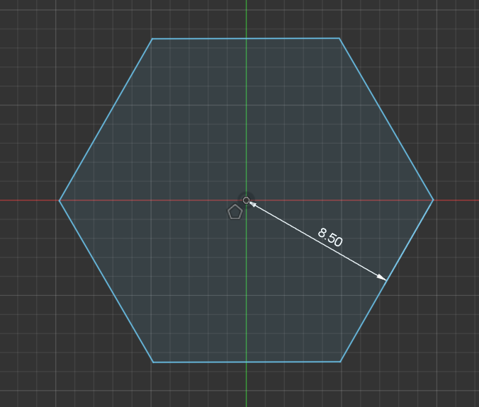
Task: Pick the lower-left edge of the hexagon
Action: 106,282
